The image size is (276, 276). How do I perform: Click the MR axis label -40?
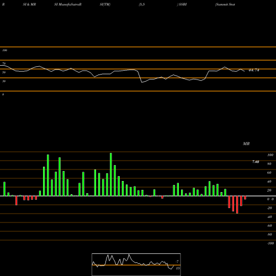click(x=269, y=217)
